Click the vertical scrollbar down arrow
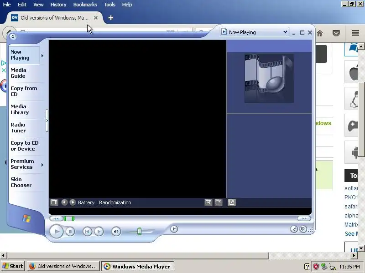 pyautogui.click(x=361, y=248)
